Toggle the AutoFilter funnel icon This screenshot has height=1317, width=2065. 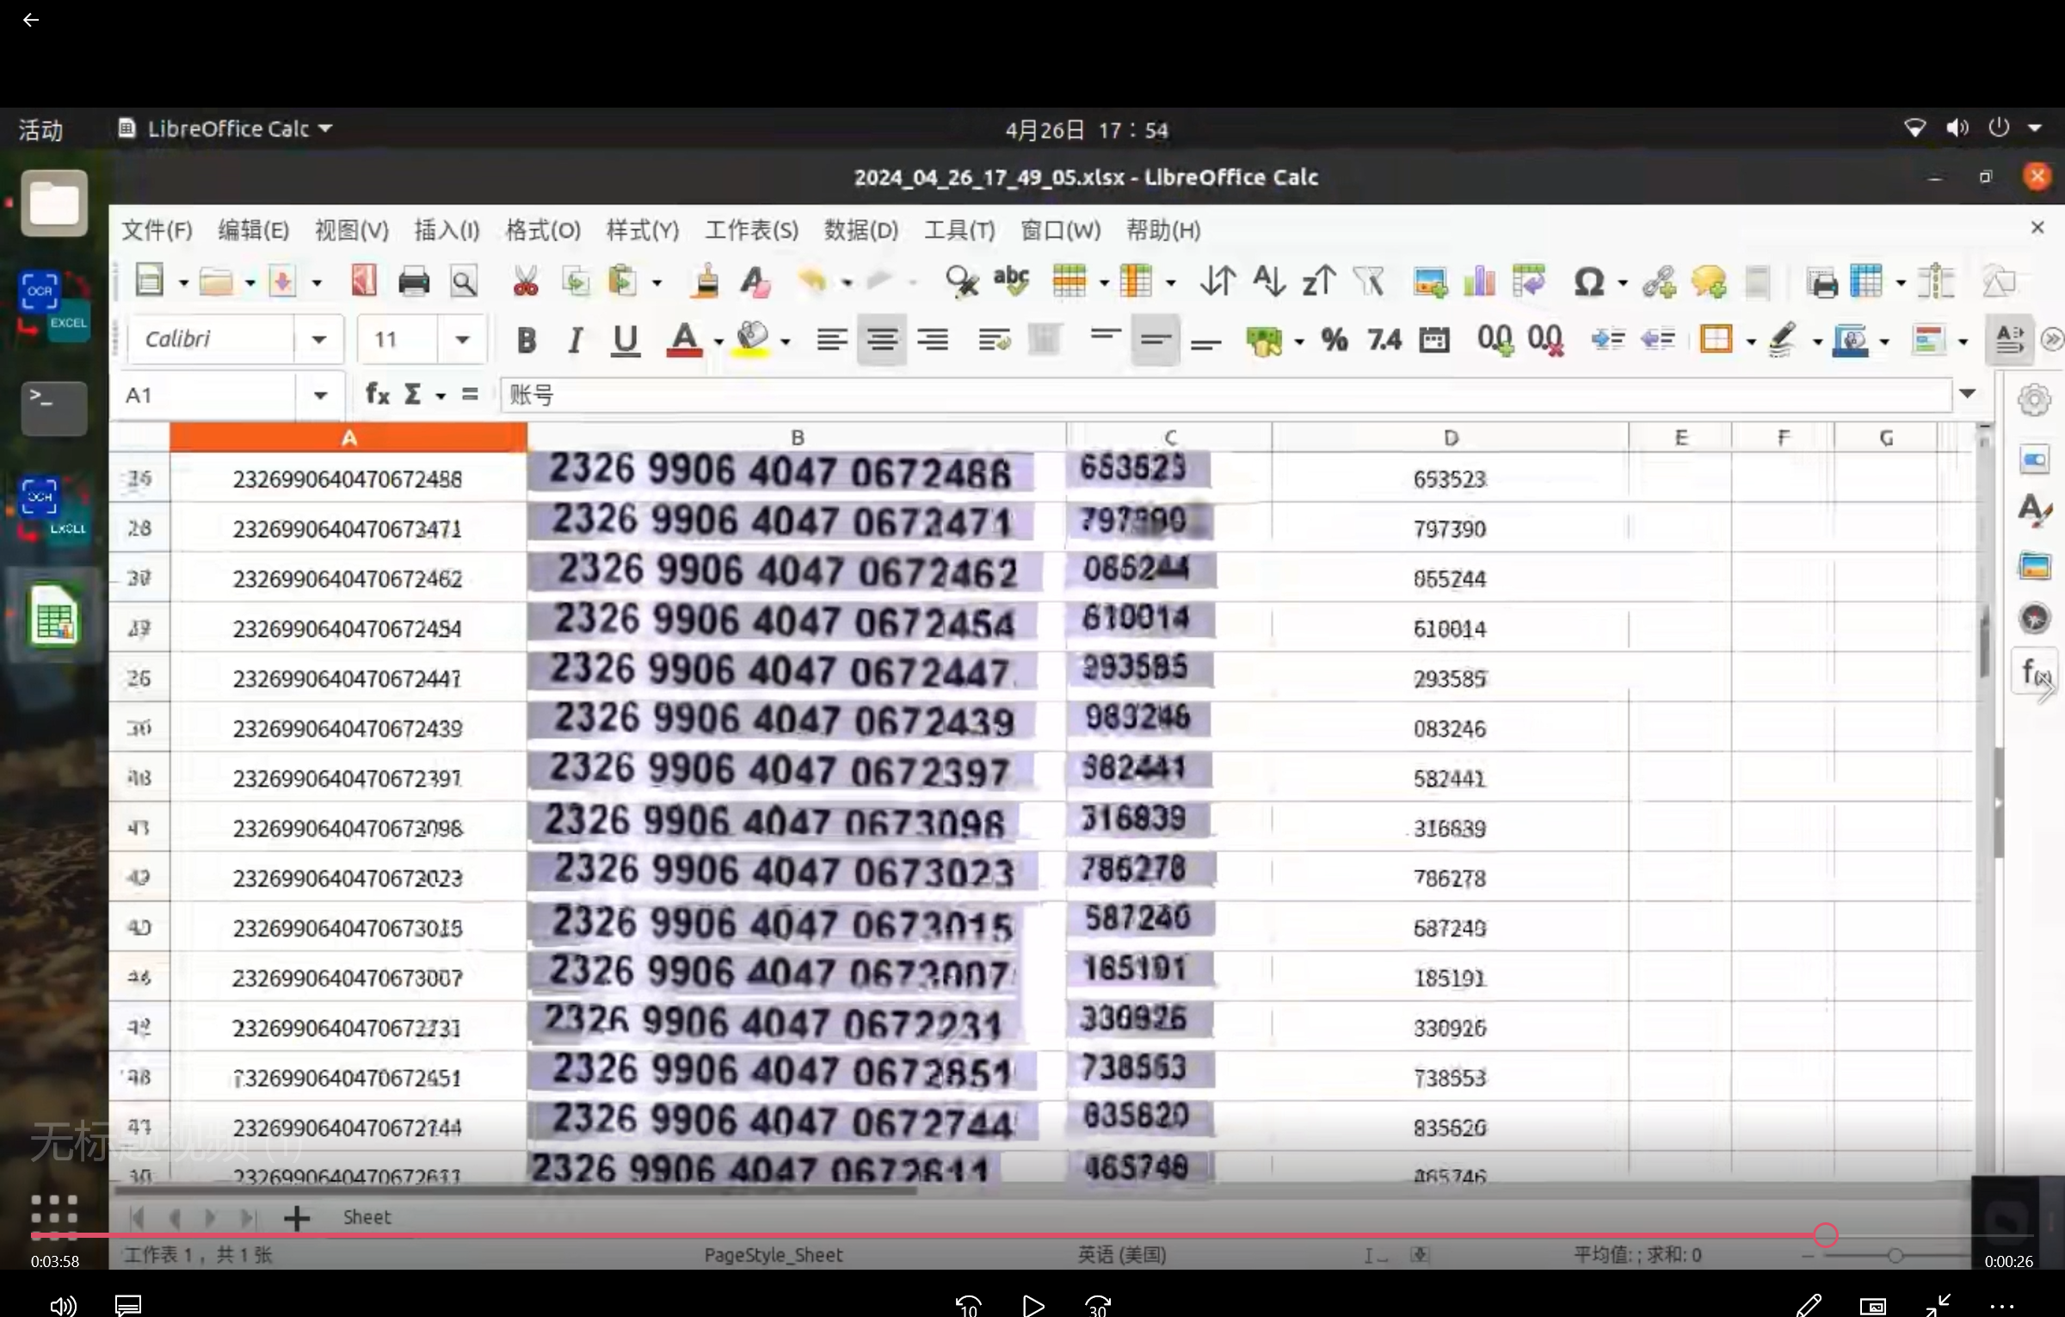click(1369, 281)
